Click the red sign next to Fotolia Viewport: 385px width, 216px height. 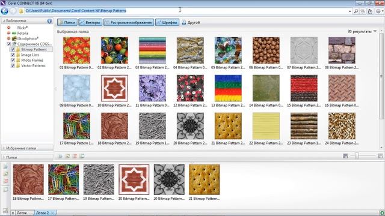[x=8, y=33]
